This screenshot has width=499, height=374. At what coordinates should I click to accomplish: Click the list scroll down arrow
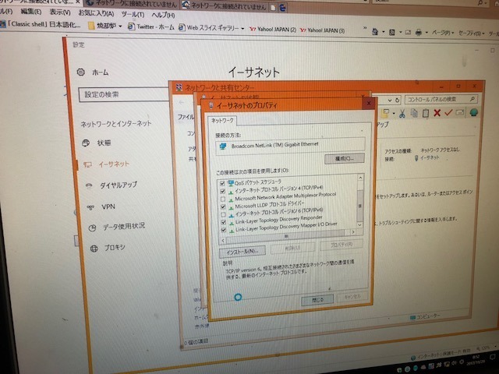click(x=360, y=225)
